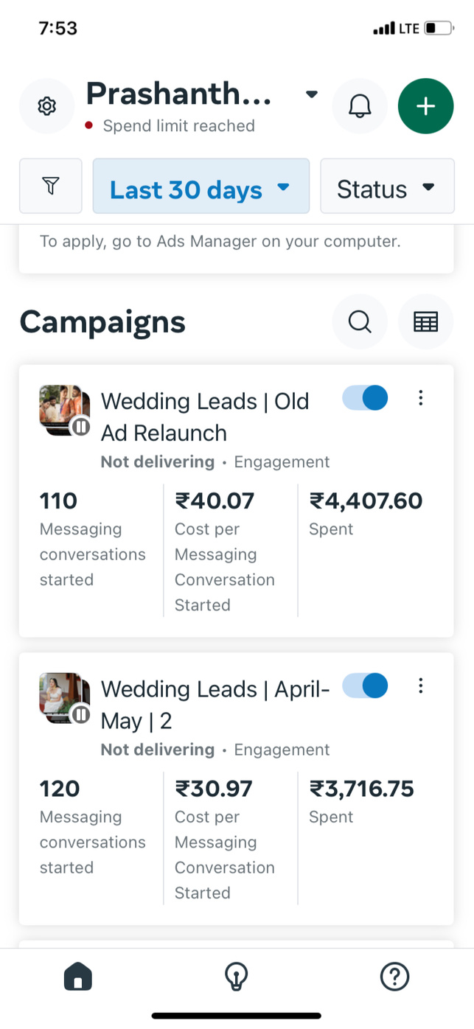Open the filter funnel icon

(x=50, y=186)
